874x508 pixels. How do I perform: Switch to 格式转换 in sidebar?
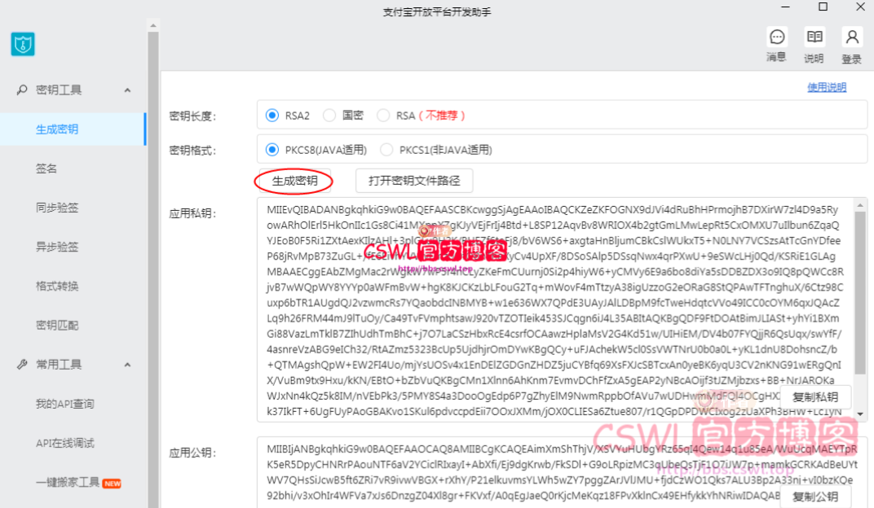tap(57, 286)
